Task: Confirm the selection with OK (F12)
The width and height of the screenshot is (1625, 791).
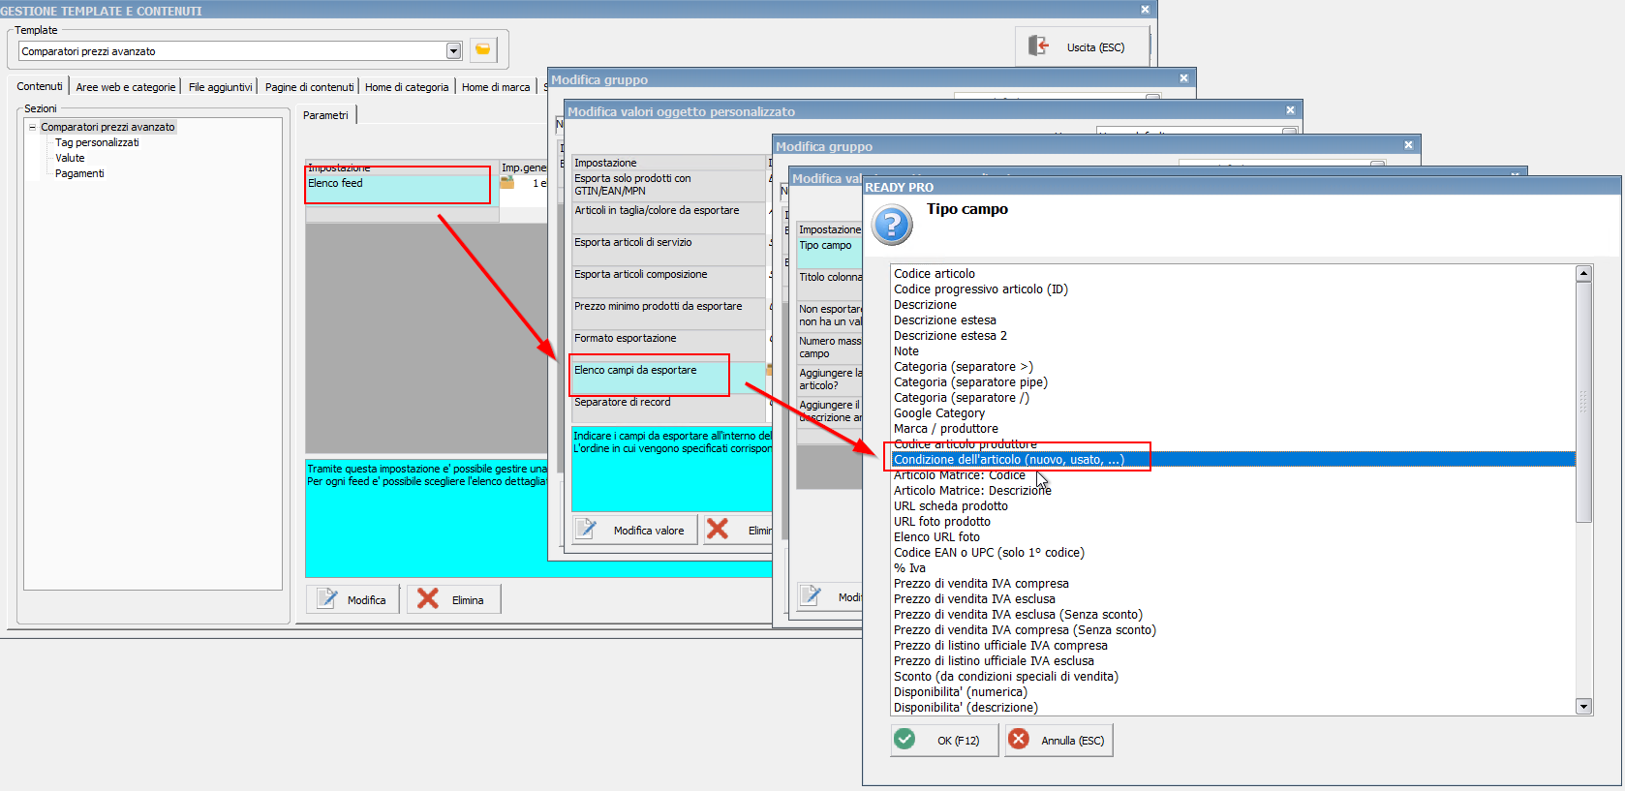Action: (944, 741)
